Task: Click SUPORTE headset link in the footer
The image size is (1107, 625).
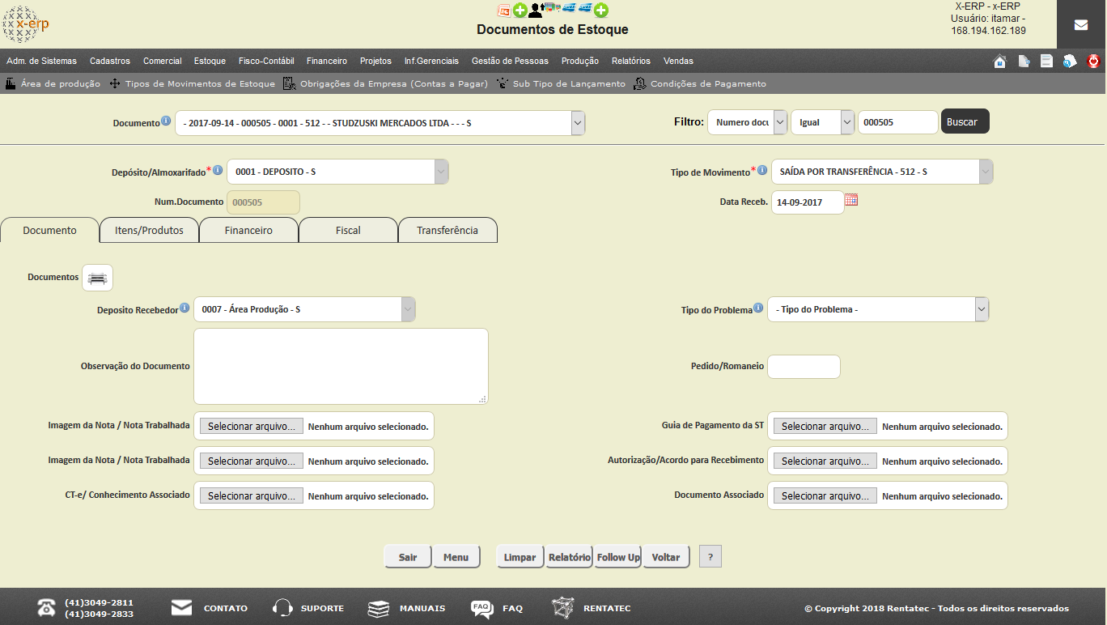Action: pyautogui.click(x=308, y=608)
